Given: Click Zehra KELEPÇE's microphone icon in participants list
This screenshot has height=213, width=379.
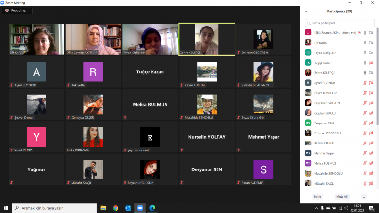Looking at the screenshot, I should (365, 72).
